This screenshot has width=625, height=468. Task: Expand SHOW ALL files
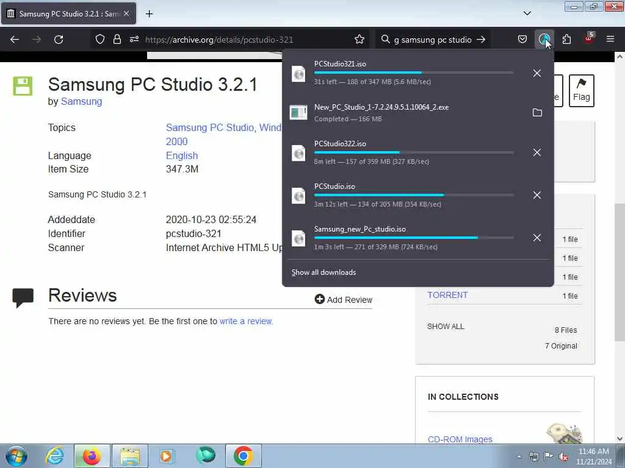click(446, 327)
